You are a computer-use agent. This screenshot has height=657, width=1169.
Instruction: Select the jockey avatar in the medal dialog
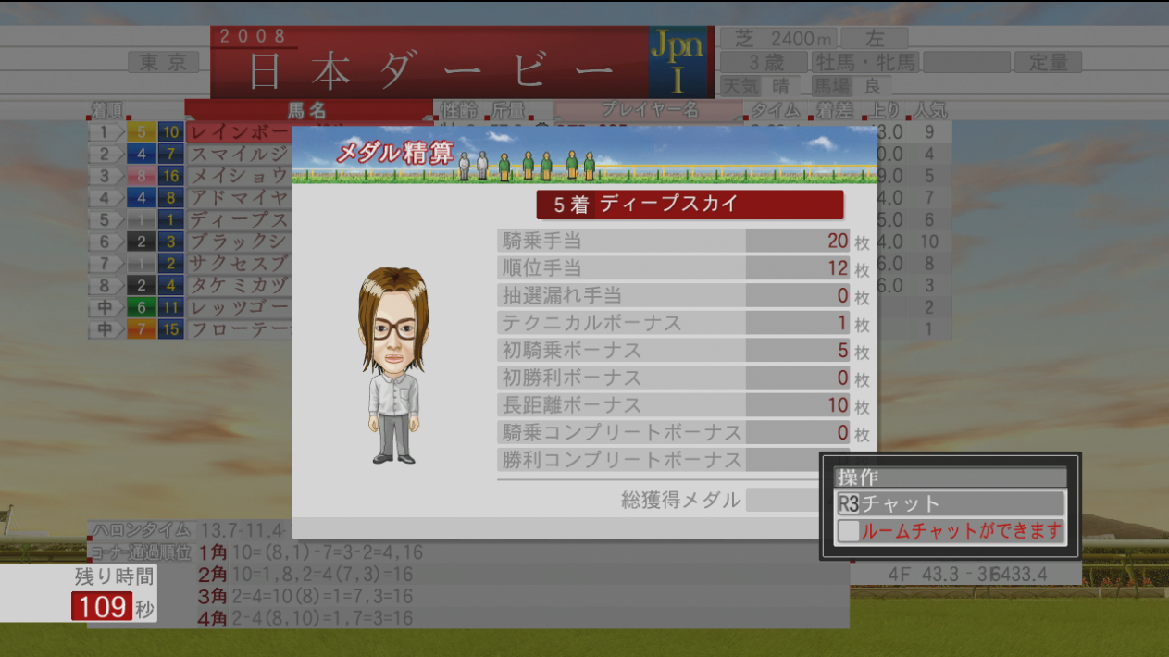pos(393,366)
